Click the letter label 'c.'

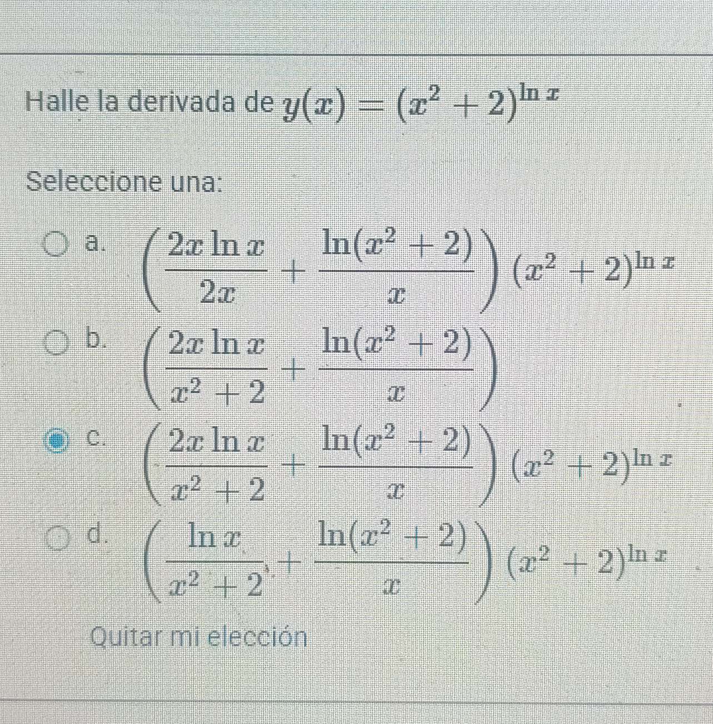click(96, 438)
